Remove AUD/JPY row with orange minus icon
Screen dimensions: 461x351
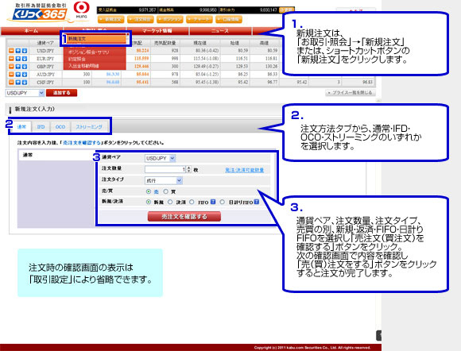pyautogui.click(x=11, y=75)
